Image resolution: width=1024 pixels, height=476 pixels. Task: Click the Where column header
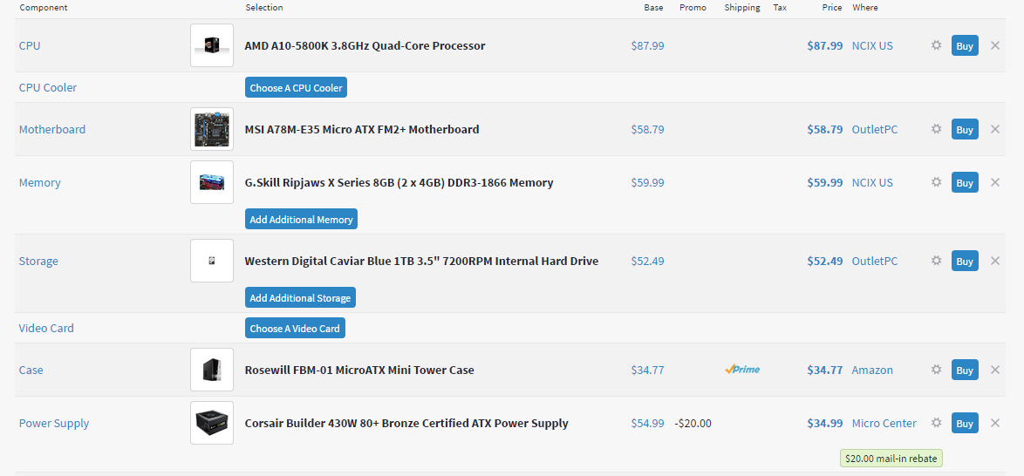pos(864,8)
